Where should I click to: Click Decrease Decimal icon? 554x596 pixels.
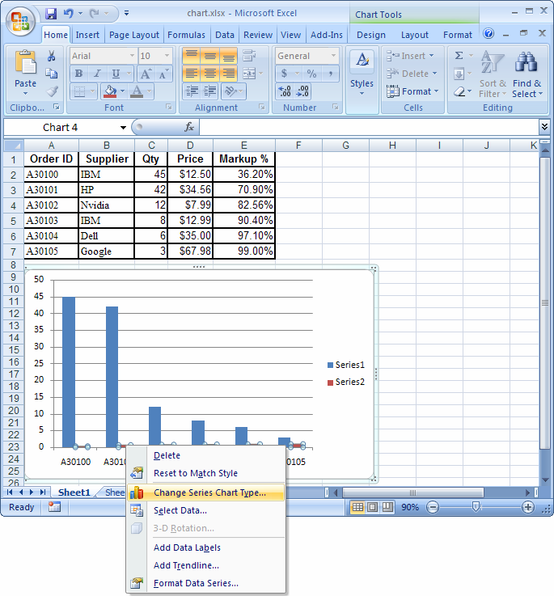[x=302, y=91]
